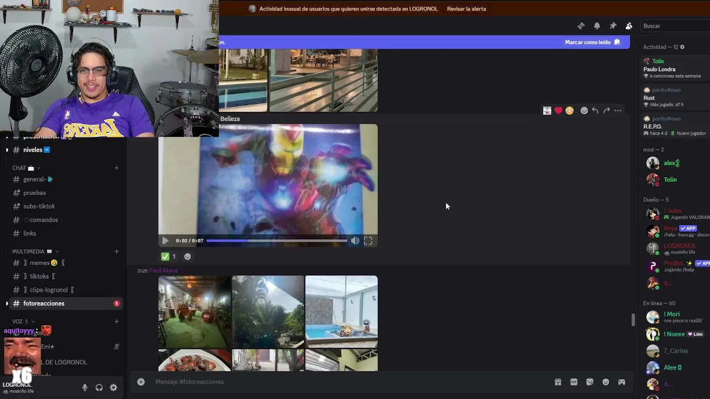React with the custom image emoji

click(x=547, y=110)
